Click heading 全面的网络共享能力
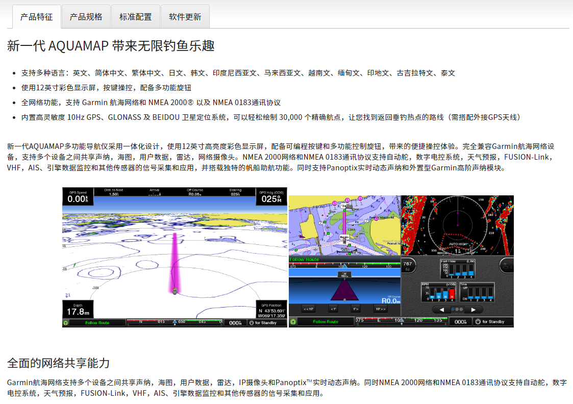 [59, 363]
